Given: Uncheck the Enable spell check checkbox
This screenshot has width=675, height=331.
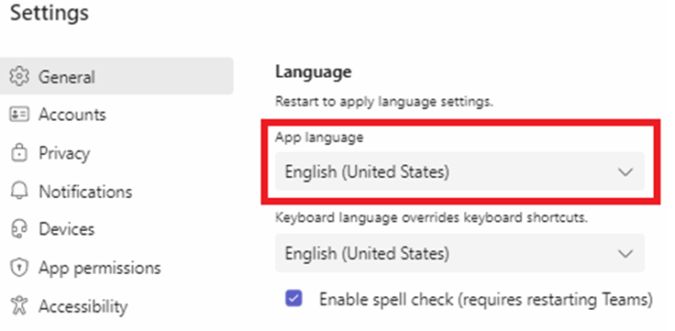Looking at the screenshot, I should coord(293,298).
